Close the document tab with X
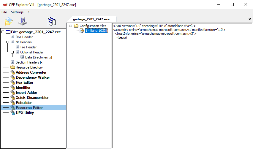 pyautogui.click(x=249, y=19)
